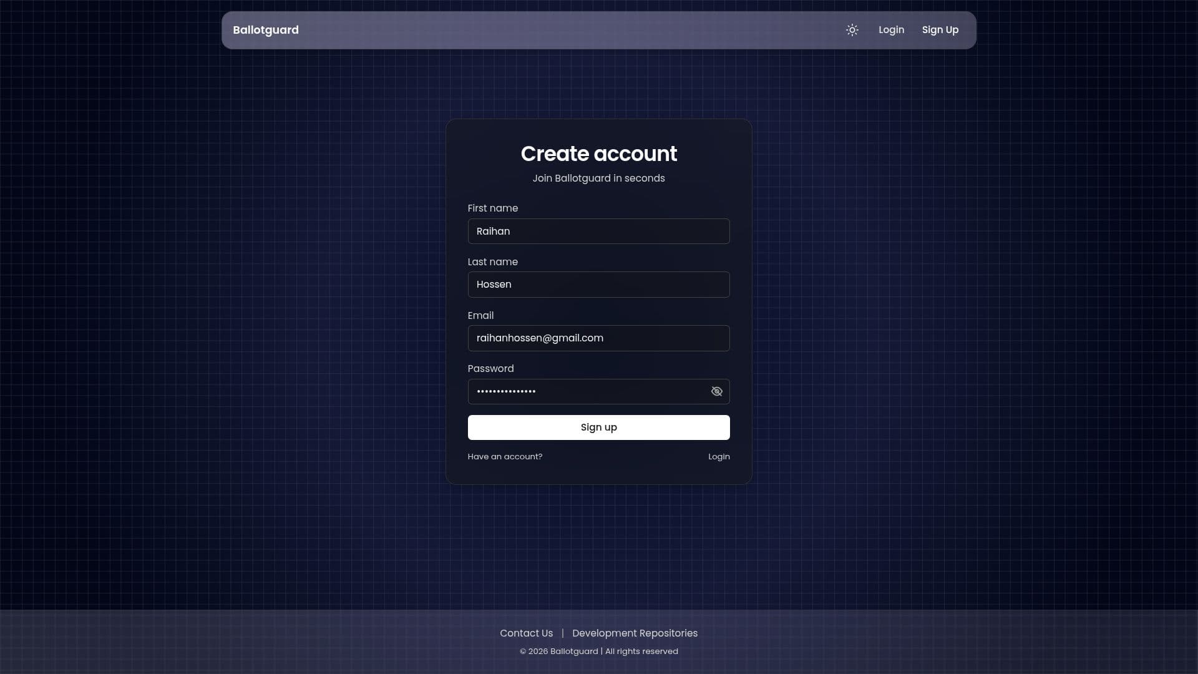Click the sun theme icon in the navbar
Screen dimensions: 1198x674
click(852, 30)
